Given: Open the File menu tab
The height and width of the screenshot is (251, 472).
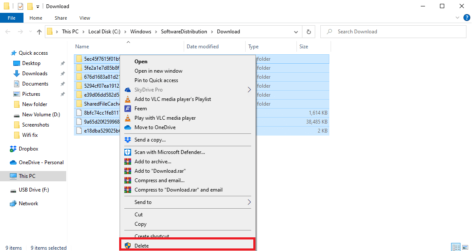Looking at the screenshot, I should click(x=12, y=18).
